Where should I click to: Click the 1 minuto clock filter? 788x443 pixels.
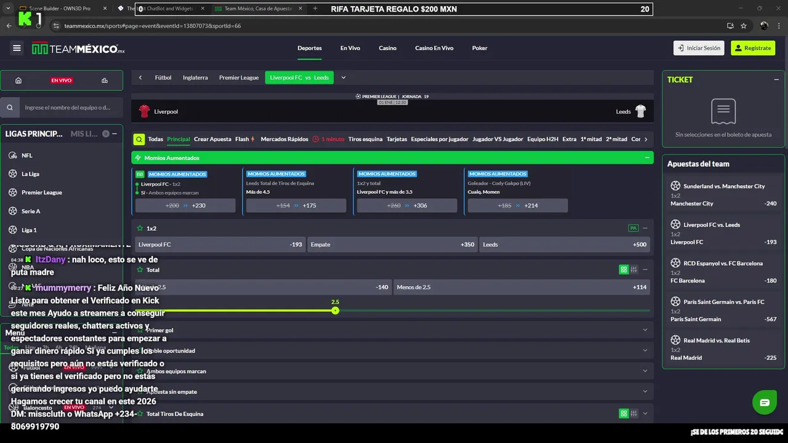pyautogui.click(x=328, y=139)
